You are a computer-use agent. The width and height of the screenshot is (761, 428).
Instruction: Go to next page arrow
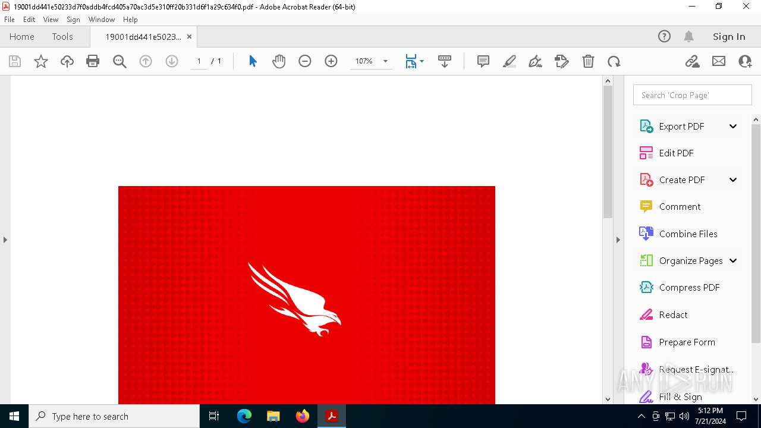point(172,61)
